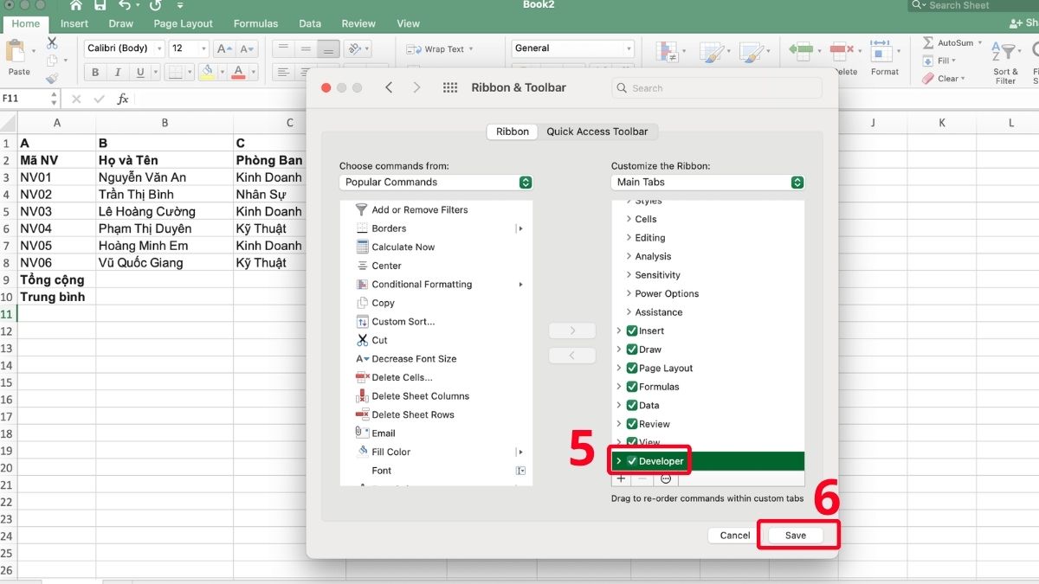Viewport: 1039px width, 584px height.
Task: Open the Insert ribbon tab
Action: 74,23
